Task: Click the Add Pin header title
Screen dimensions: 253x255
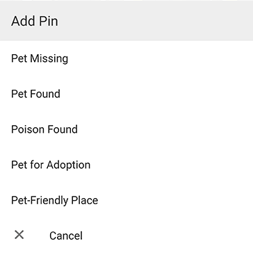Action: [x=35, y=21]
